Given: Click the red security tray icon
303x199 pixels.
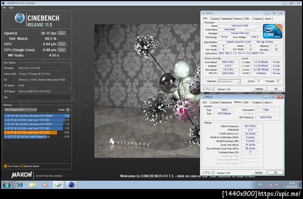Looking at the screenshot, I should coord(271,185).
